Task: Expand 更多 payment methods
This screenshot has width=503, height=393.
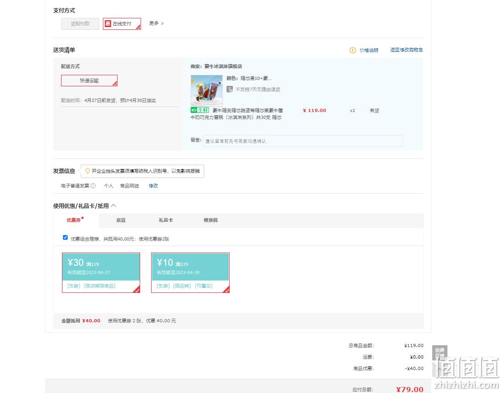Action: [x=156, y=23]
